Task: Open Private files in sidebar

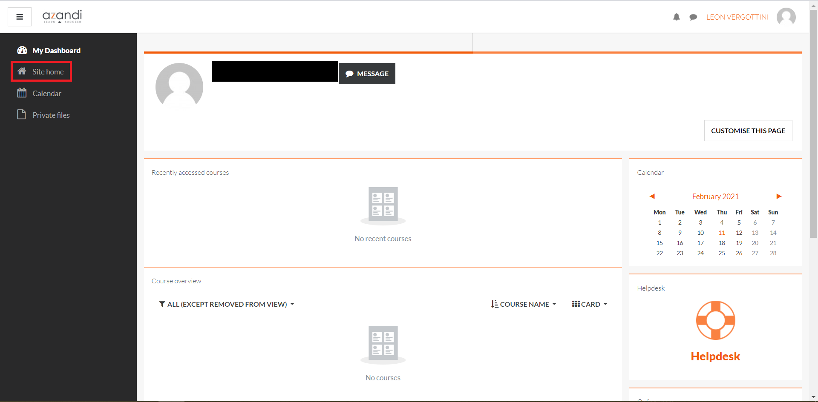Action: (x=43, y=115)
